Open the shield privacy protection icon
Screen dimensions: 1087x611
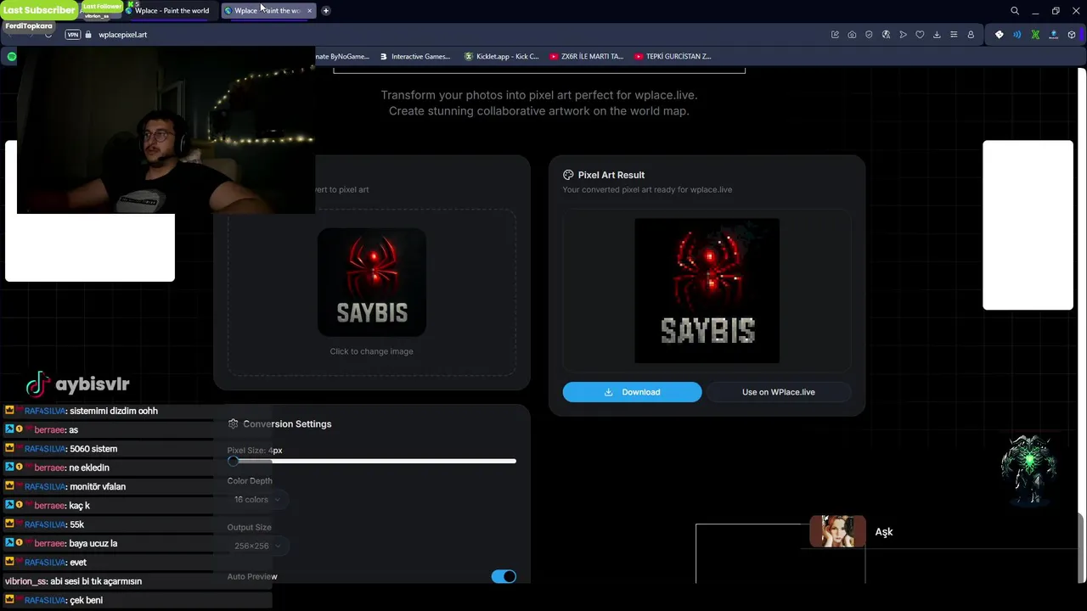(869, 35)
